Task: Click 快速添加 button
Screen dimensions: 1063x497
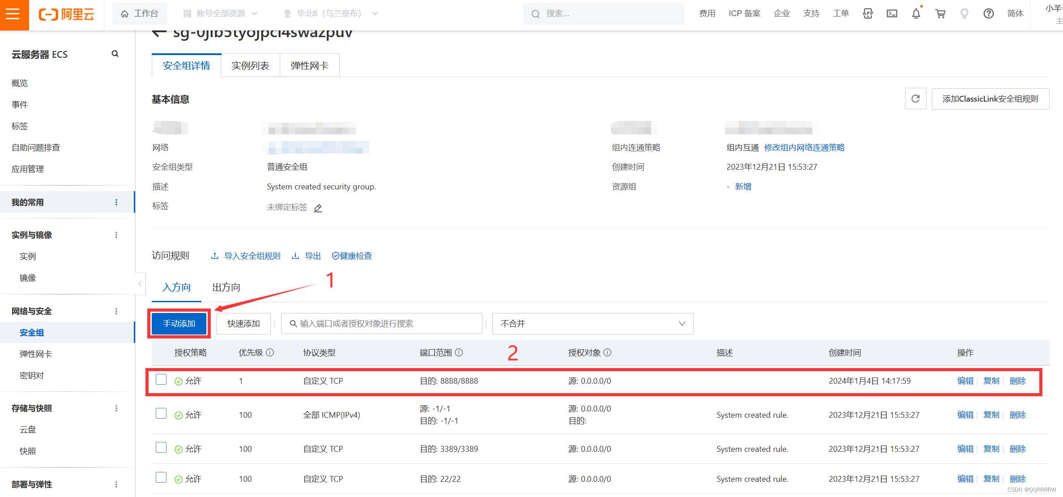Action: pyautogui.click(x=243, y=324)
